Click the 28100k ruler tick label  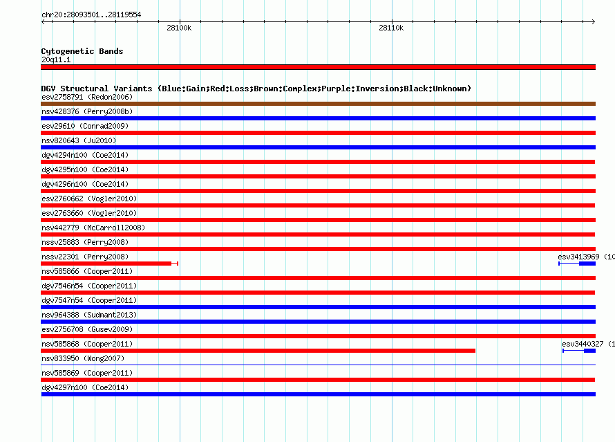pyautogui.click(x=179, y=28)
